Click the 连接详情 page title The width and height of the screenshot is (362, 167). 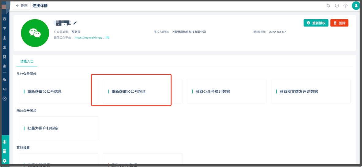(x=40, y=6)
